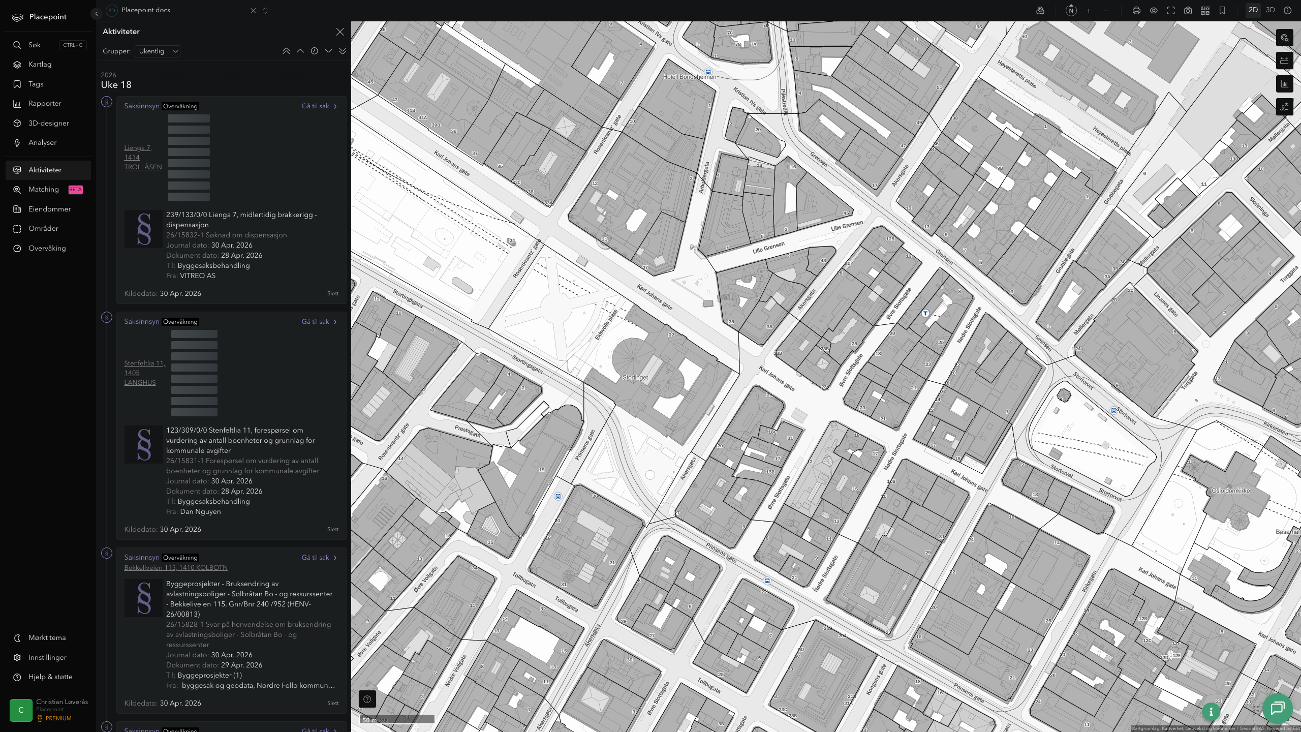The image size is (1301, 732).
Task: Open map info in top toolbar
Action: tap(1288, 11)
